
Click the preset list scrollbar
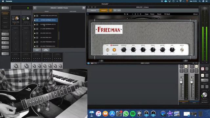[x=59, y=36]
